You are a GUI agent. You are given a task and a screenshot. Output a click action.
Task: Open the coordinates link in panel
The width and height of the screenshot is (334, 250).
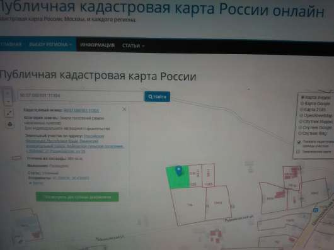pyautogui.click(x=71, y=178)
